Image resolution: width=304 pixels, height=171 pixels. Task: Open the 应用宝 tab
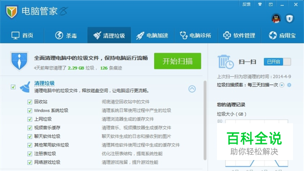coord(282,36)
